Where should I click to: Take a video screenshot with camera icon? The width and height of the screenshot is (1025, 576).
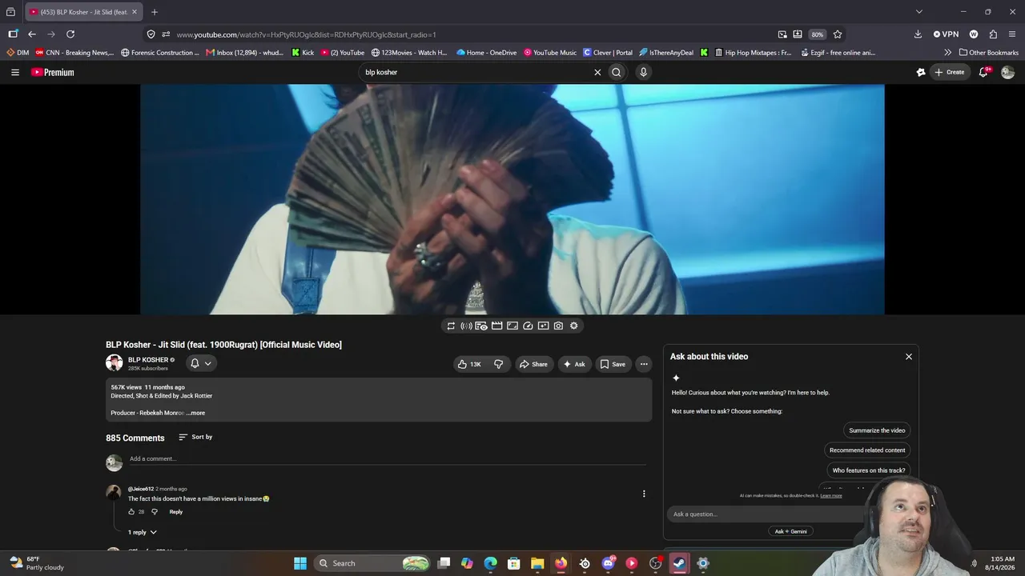click(x=558, y=326)
